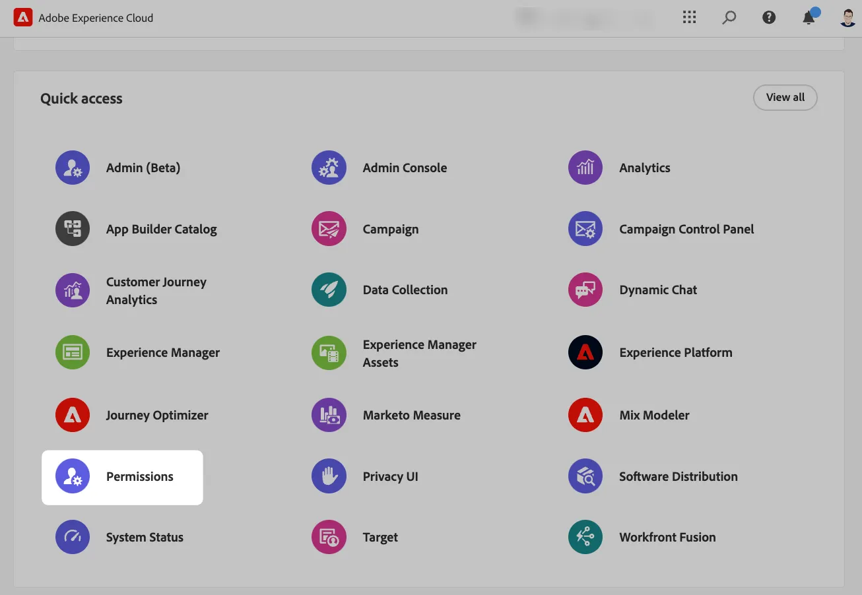Click the Data Collection rocket icon
This screenshot has width=862, height=595.
click(x=329, y=290)
